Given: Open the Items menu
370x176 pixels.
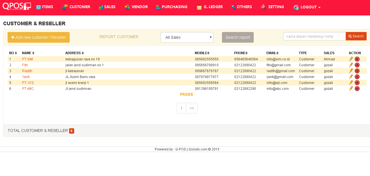Looking at the screenshot, I should point(45,7).
